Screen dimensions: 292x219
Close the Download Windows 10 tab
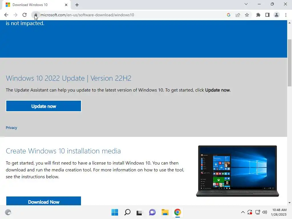coord(66,5)
